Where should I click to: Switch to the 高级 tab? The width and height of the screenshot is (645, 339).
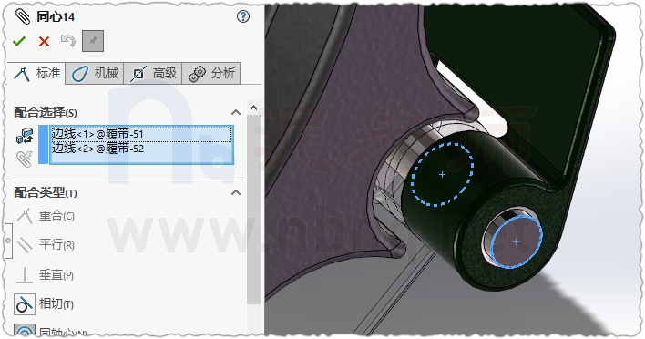[153, 74]
